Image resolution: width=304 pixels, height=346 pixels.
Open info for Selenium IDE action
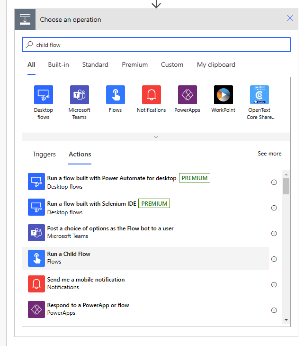pyautogui.click(x=274, y=208)
